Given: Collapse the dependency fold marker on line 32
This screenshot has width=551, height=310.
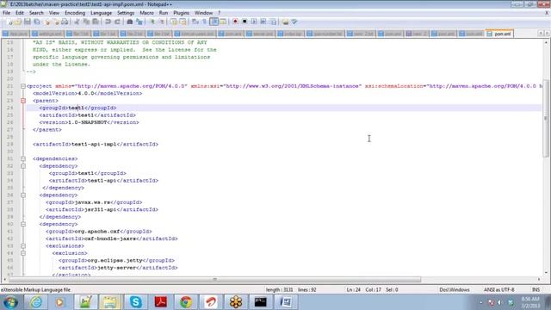Looking at the screenshot, I should 23,166.
